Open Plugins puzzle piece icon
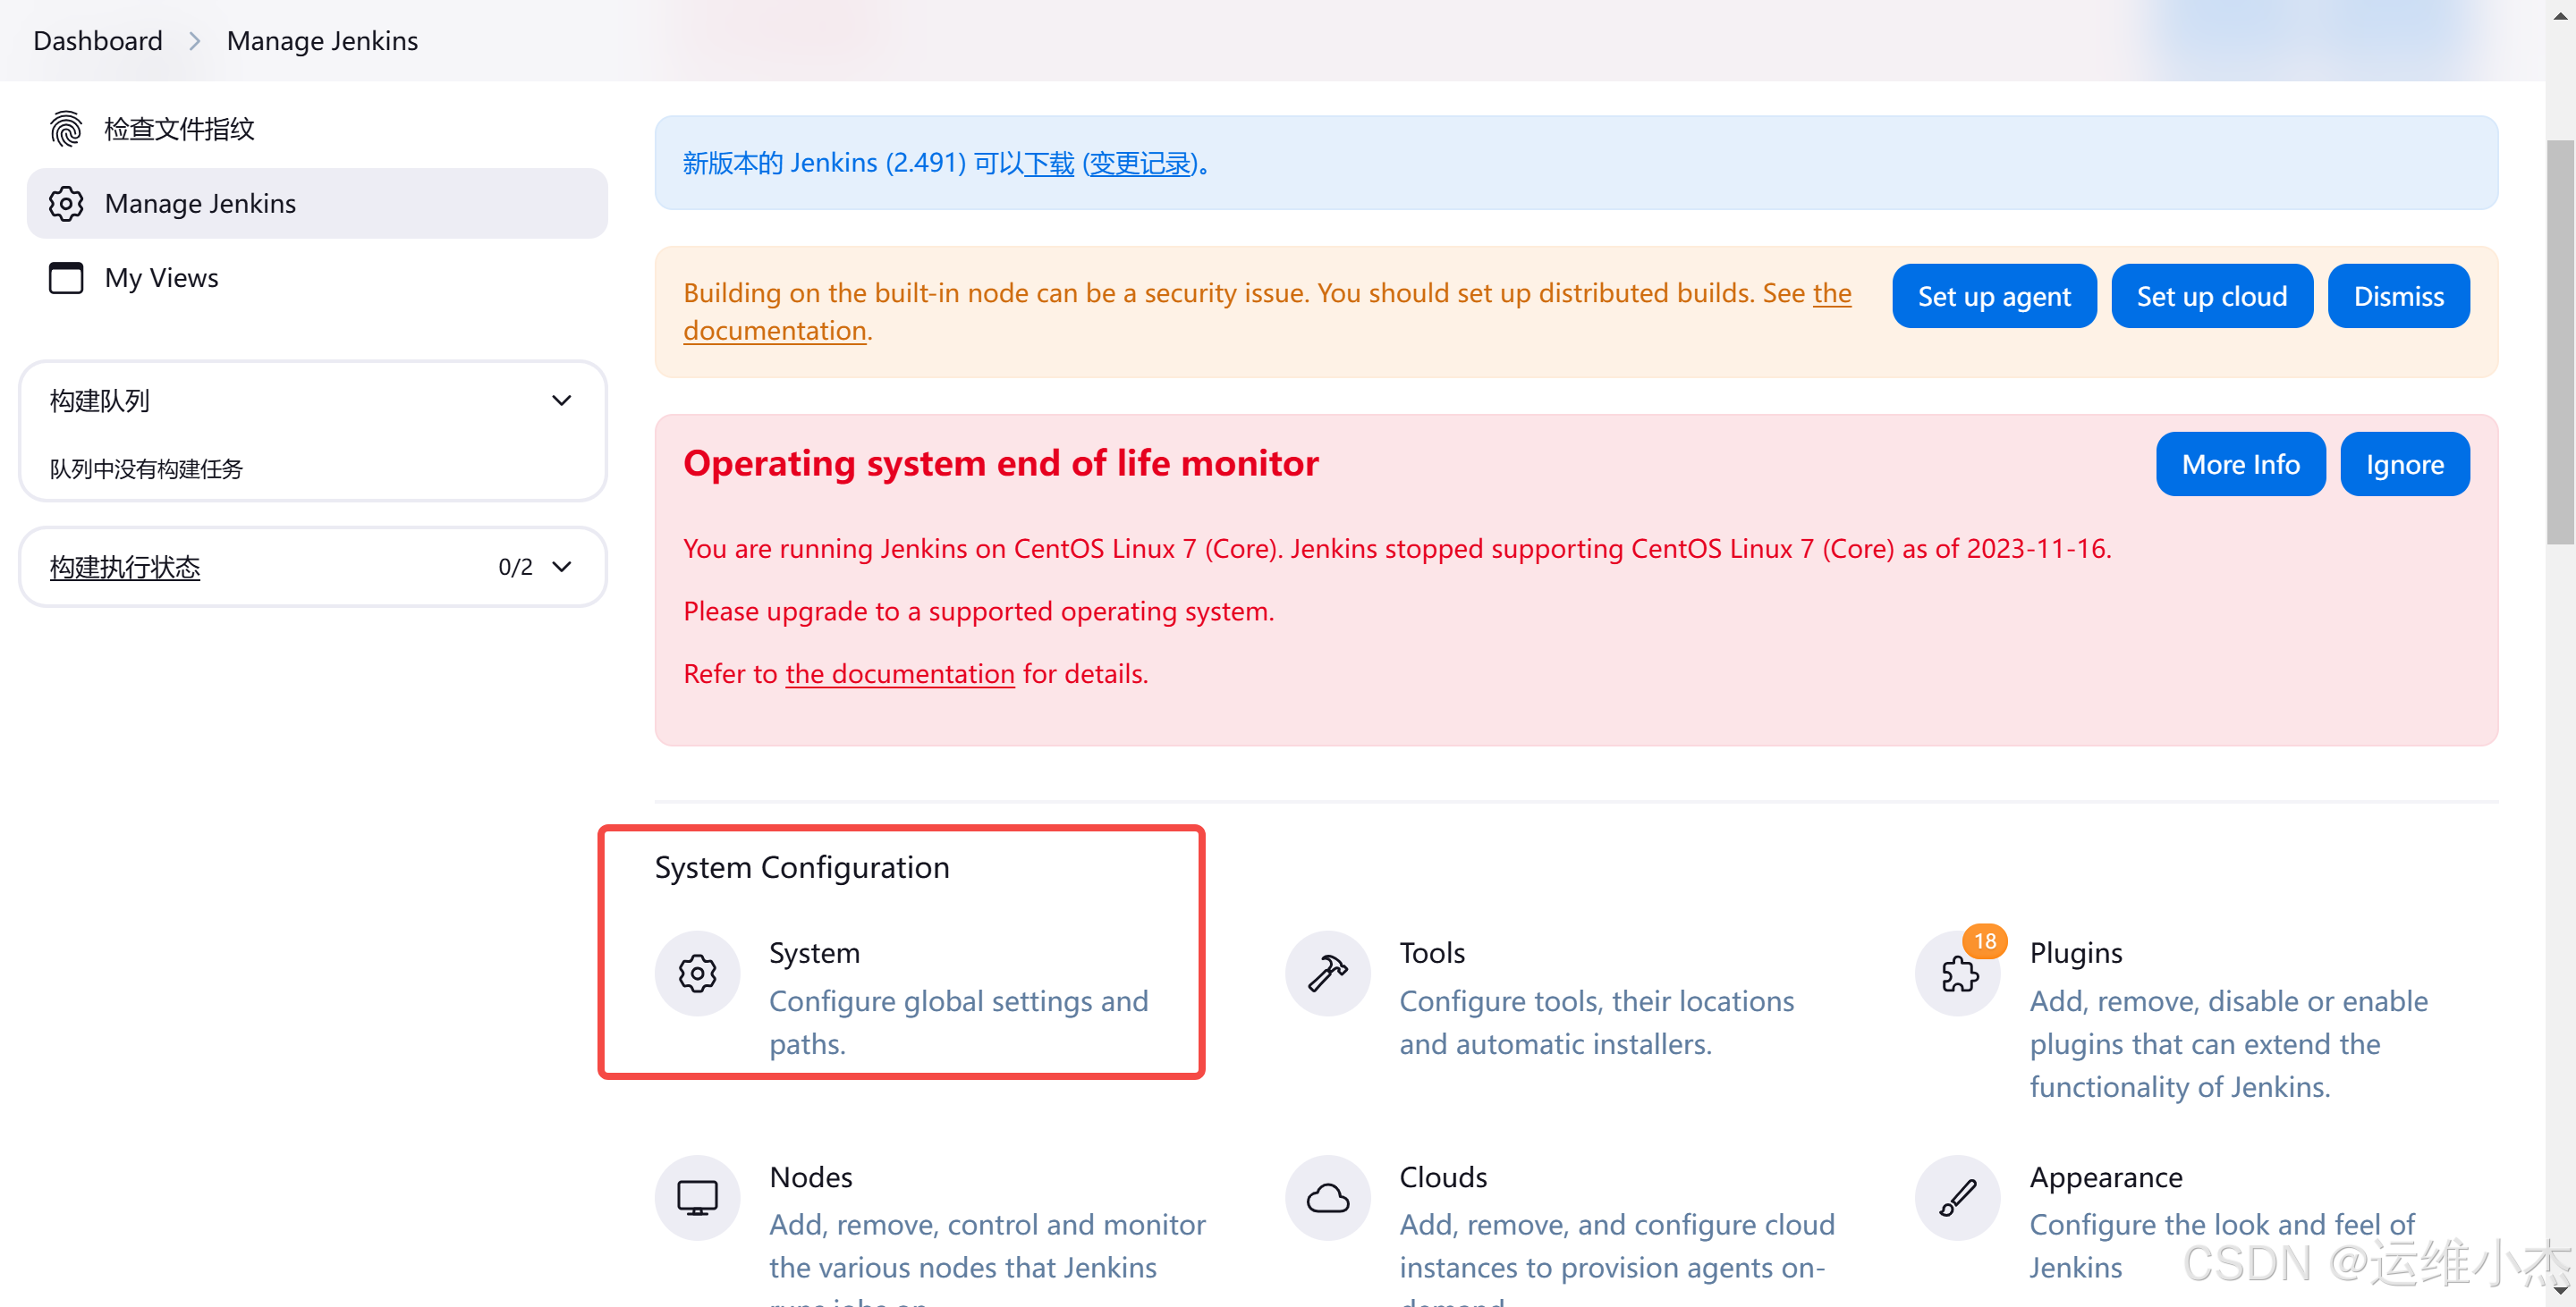Screen dimensions: 2576x1307 (x=1958, y=974)
